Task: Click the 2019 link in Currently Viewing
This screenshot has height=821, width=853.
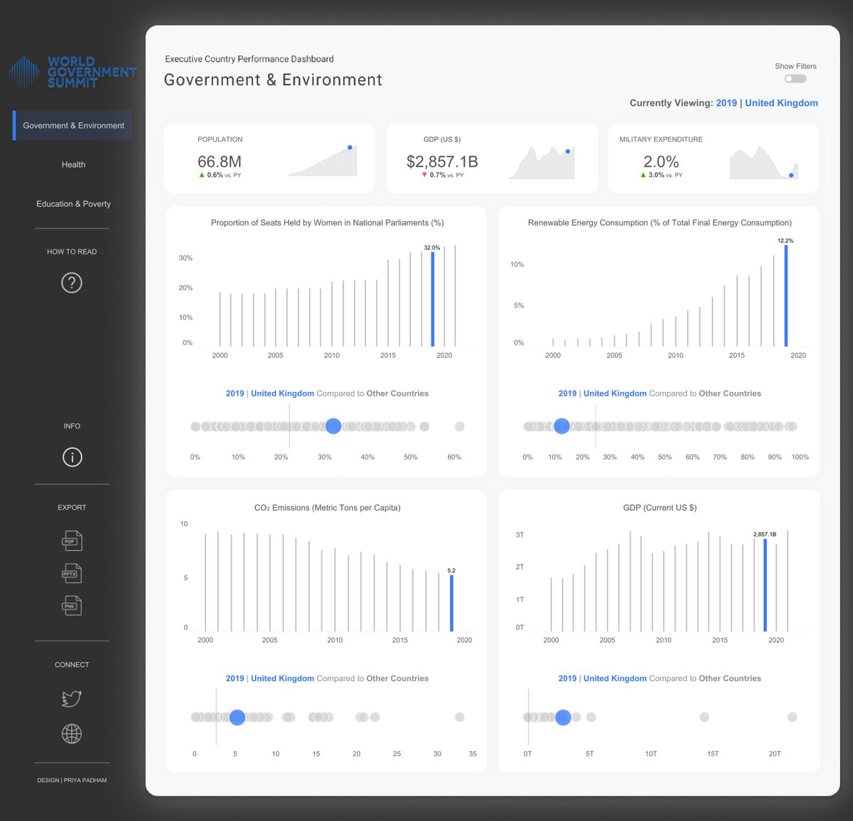Action: click(726, 103)
